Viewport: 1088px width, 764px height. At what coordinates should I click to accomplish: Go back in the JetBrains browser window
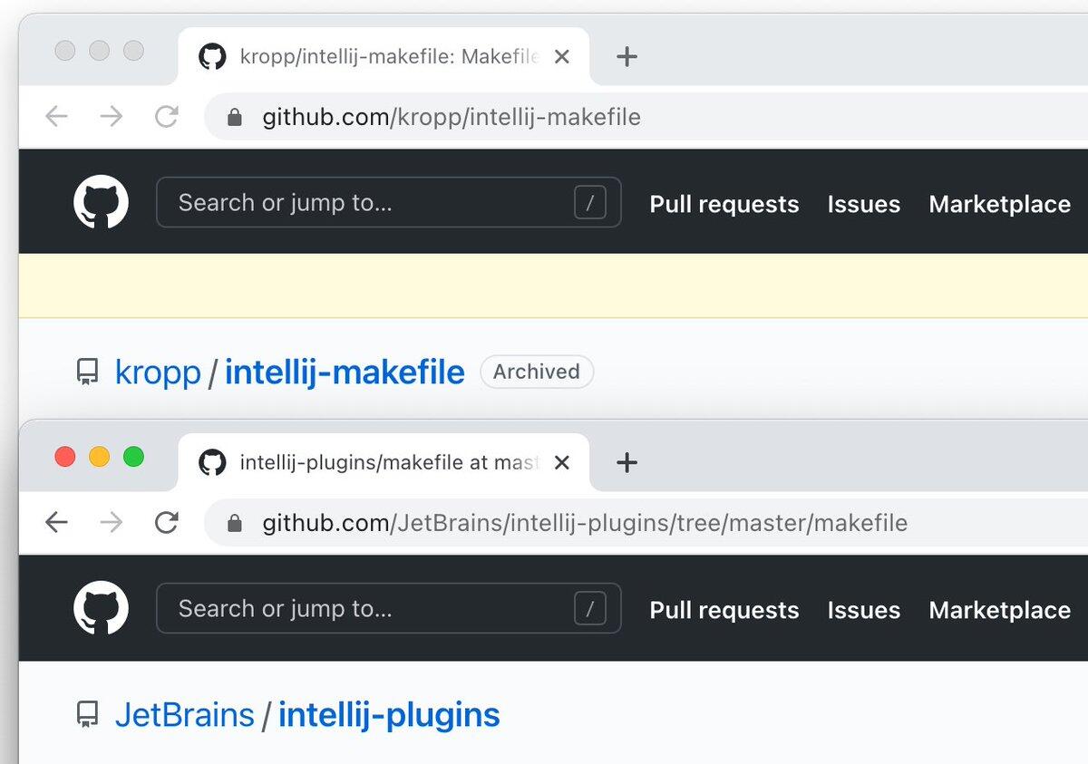coord(57,522)
